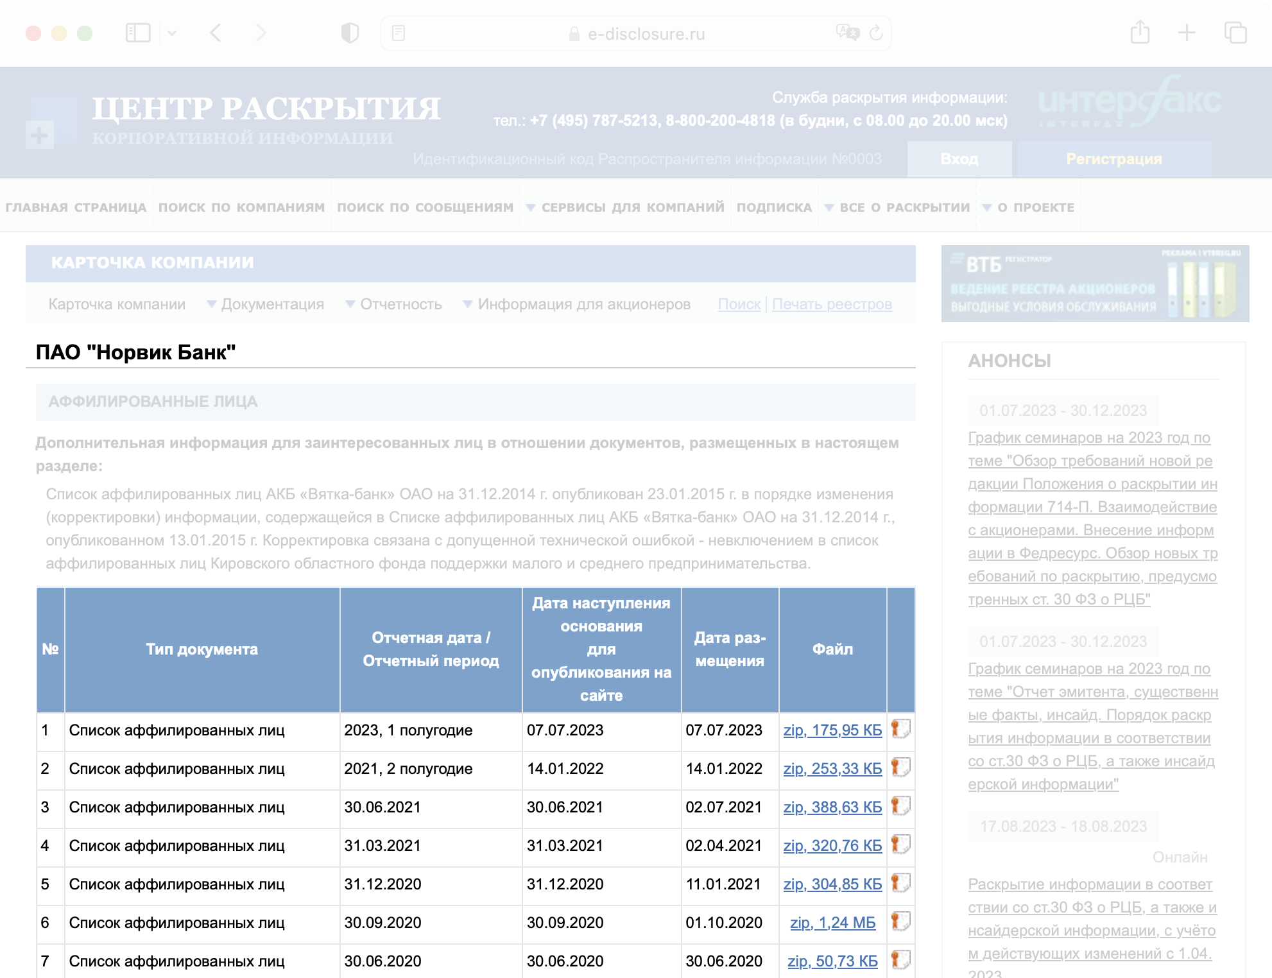Expand sidebar chevron dropdown in Safari toolbar
This screenshot has height=978, width=1272.
coord(172,33)
